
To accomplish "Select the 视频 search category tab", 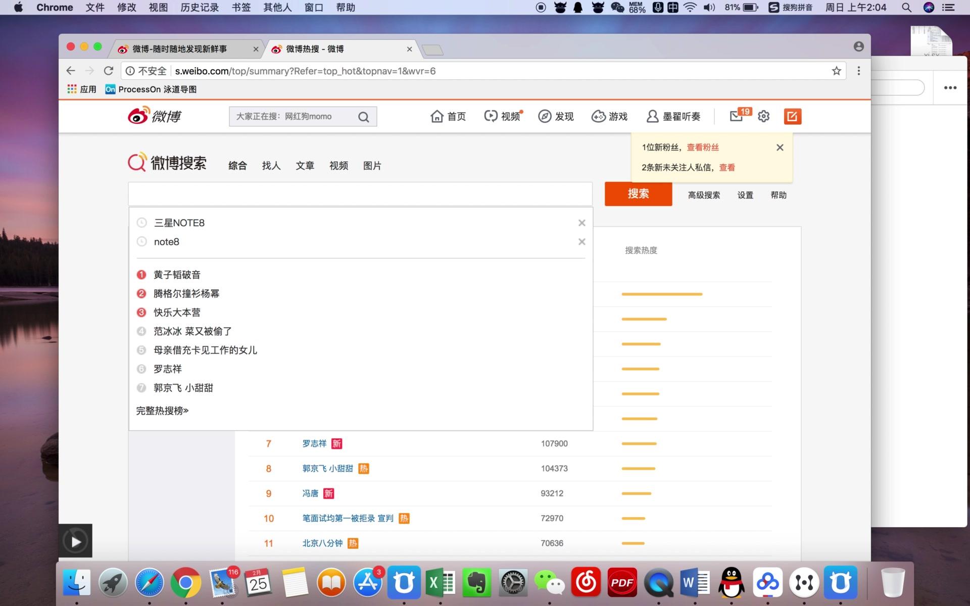I will tap(338, 166).
